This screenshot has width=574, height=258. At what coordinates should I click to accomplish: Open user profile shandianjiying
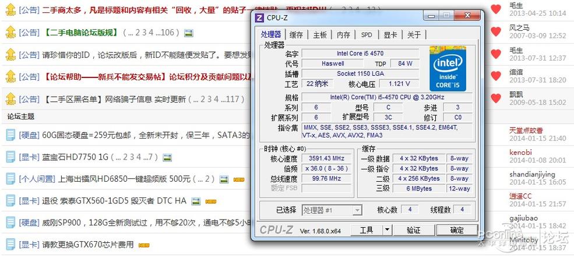tap(532, 174)
